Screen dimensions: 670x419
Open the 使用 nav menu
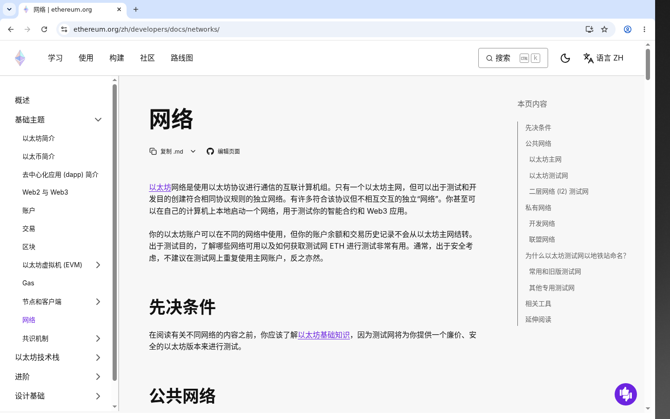[86, 58]
